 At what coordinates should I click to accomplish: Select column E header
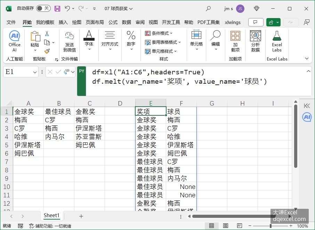coord(151,103)
